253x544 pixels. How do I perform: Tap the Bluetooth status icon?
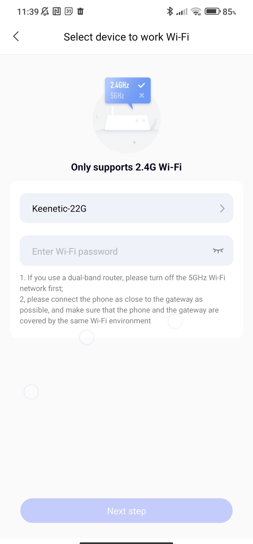tap(170, 11)
